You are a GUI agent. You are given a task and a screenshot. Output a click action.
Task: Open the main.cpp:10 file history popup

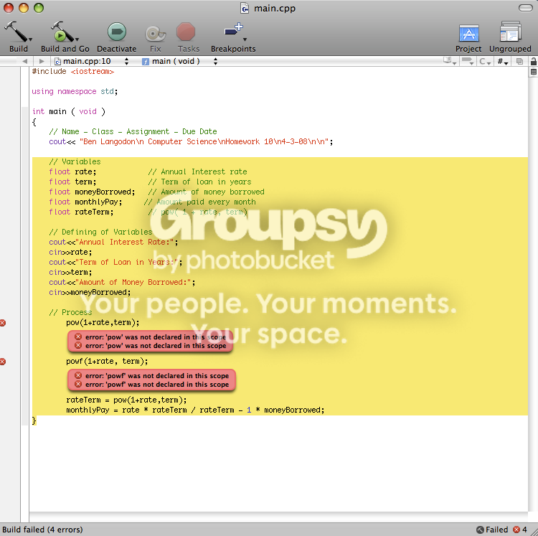[x=92, y=61]
